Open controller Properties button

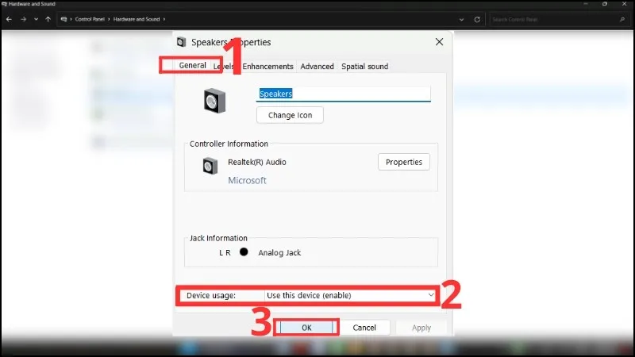pos(403,162)
